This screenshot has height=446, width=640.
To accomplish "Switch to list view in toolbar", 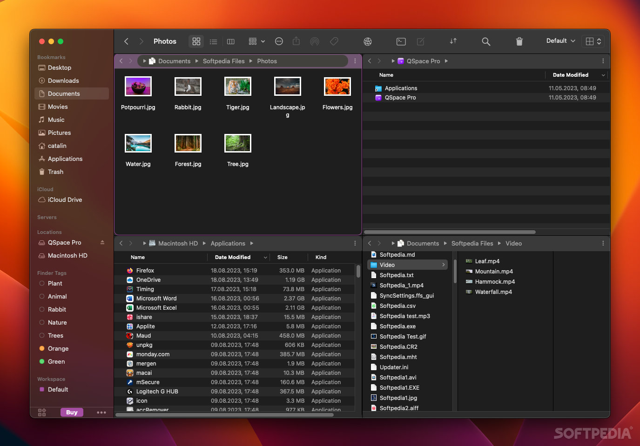I will click(x=214, y=41).
